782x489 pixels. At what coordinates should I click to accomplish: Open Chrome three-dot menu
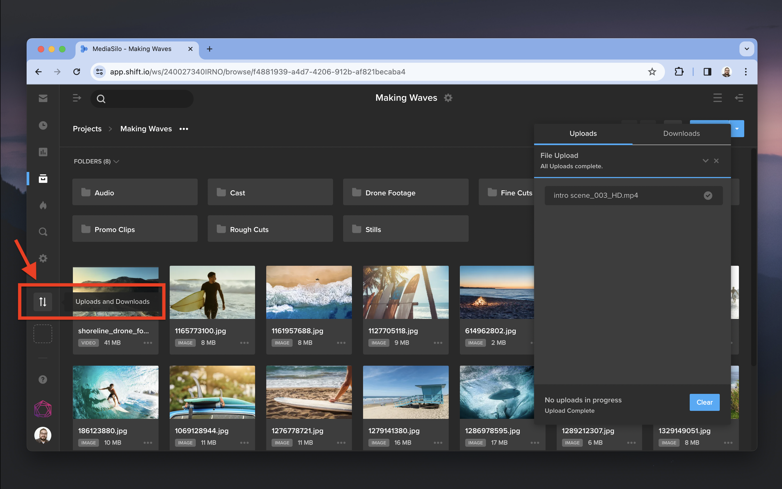click(x=746, y=72)
